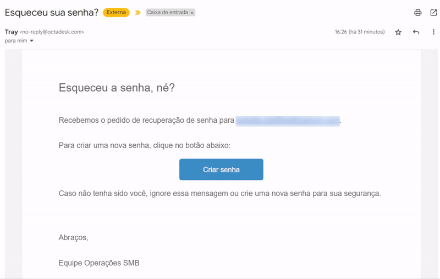440x279 pixels.
Task: Click the sender name 'Tray'
Action: tap(11, 32)
